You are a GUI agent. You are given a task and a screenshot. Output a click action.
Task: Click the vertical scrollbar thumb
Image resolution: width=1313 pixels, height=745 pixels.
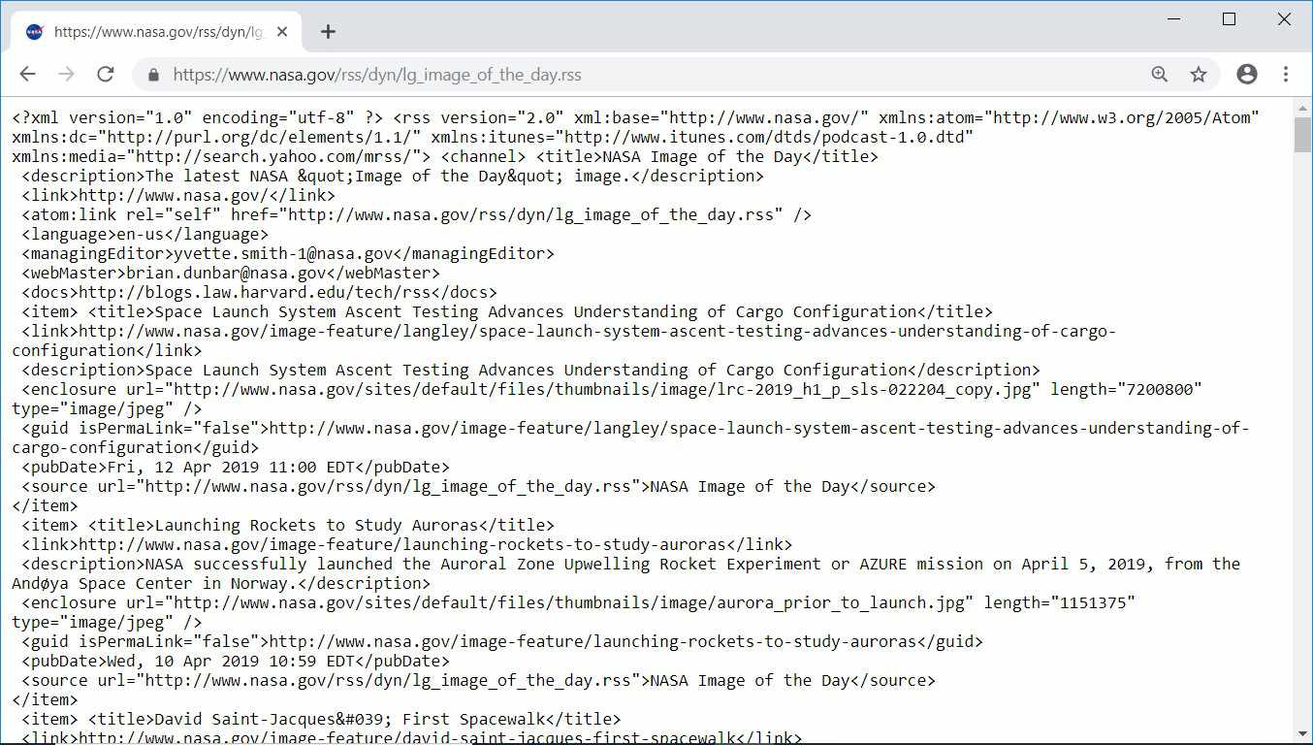coord(1302,136)
